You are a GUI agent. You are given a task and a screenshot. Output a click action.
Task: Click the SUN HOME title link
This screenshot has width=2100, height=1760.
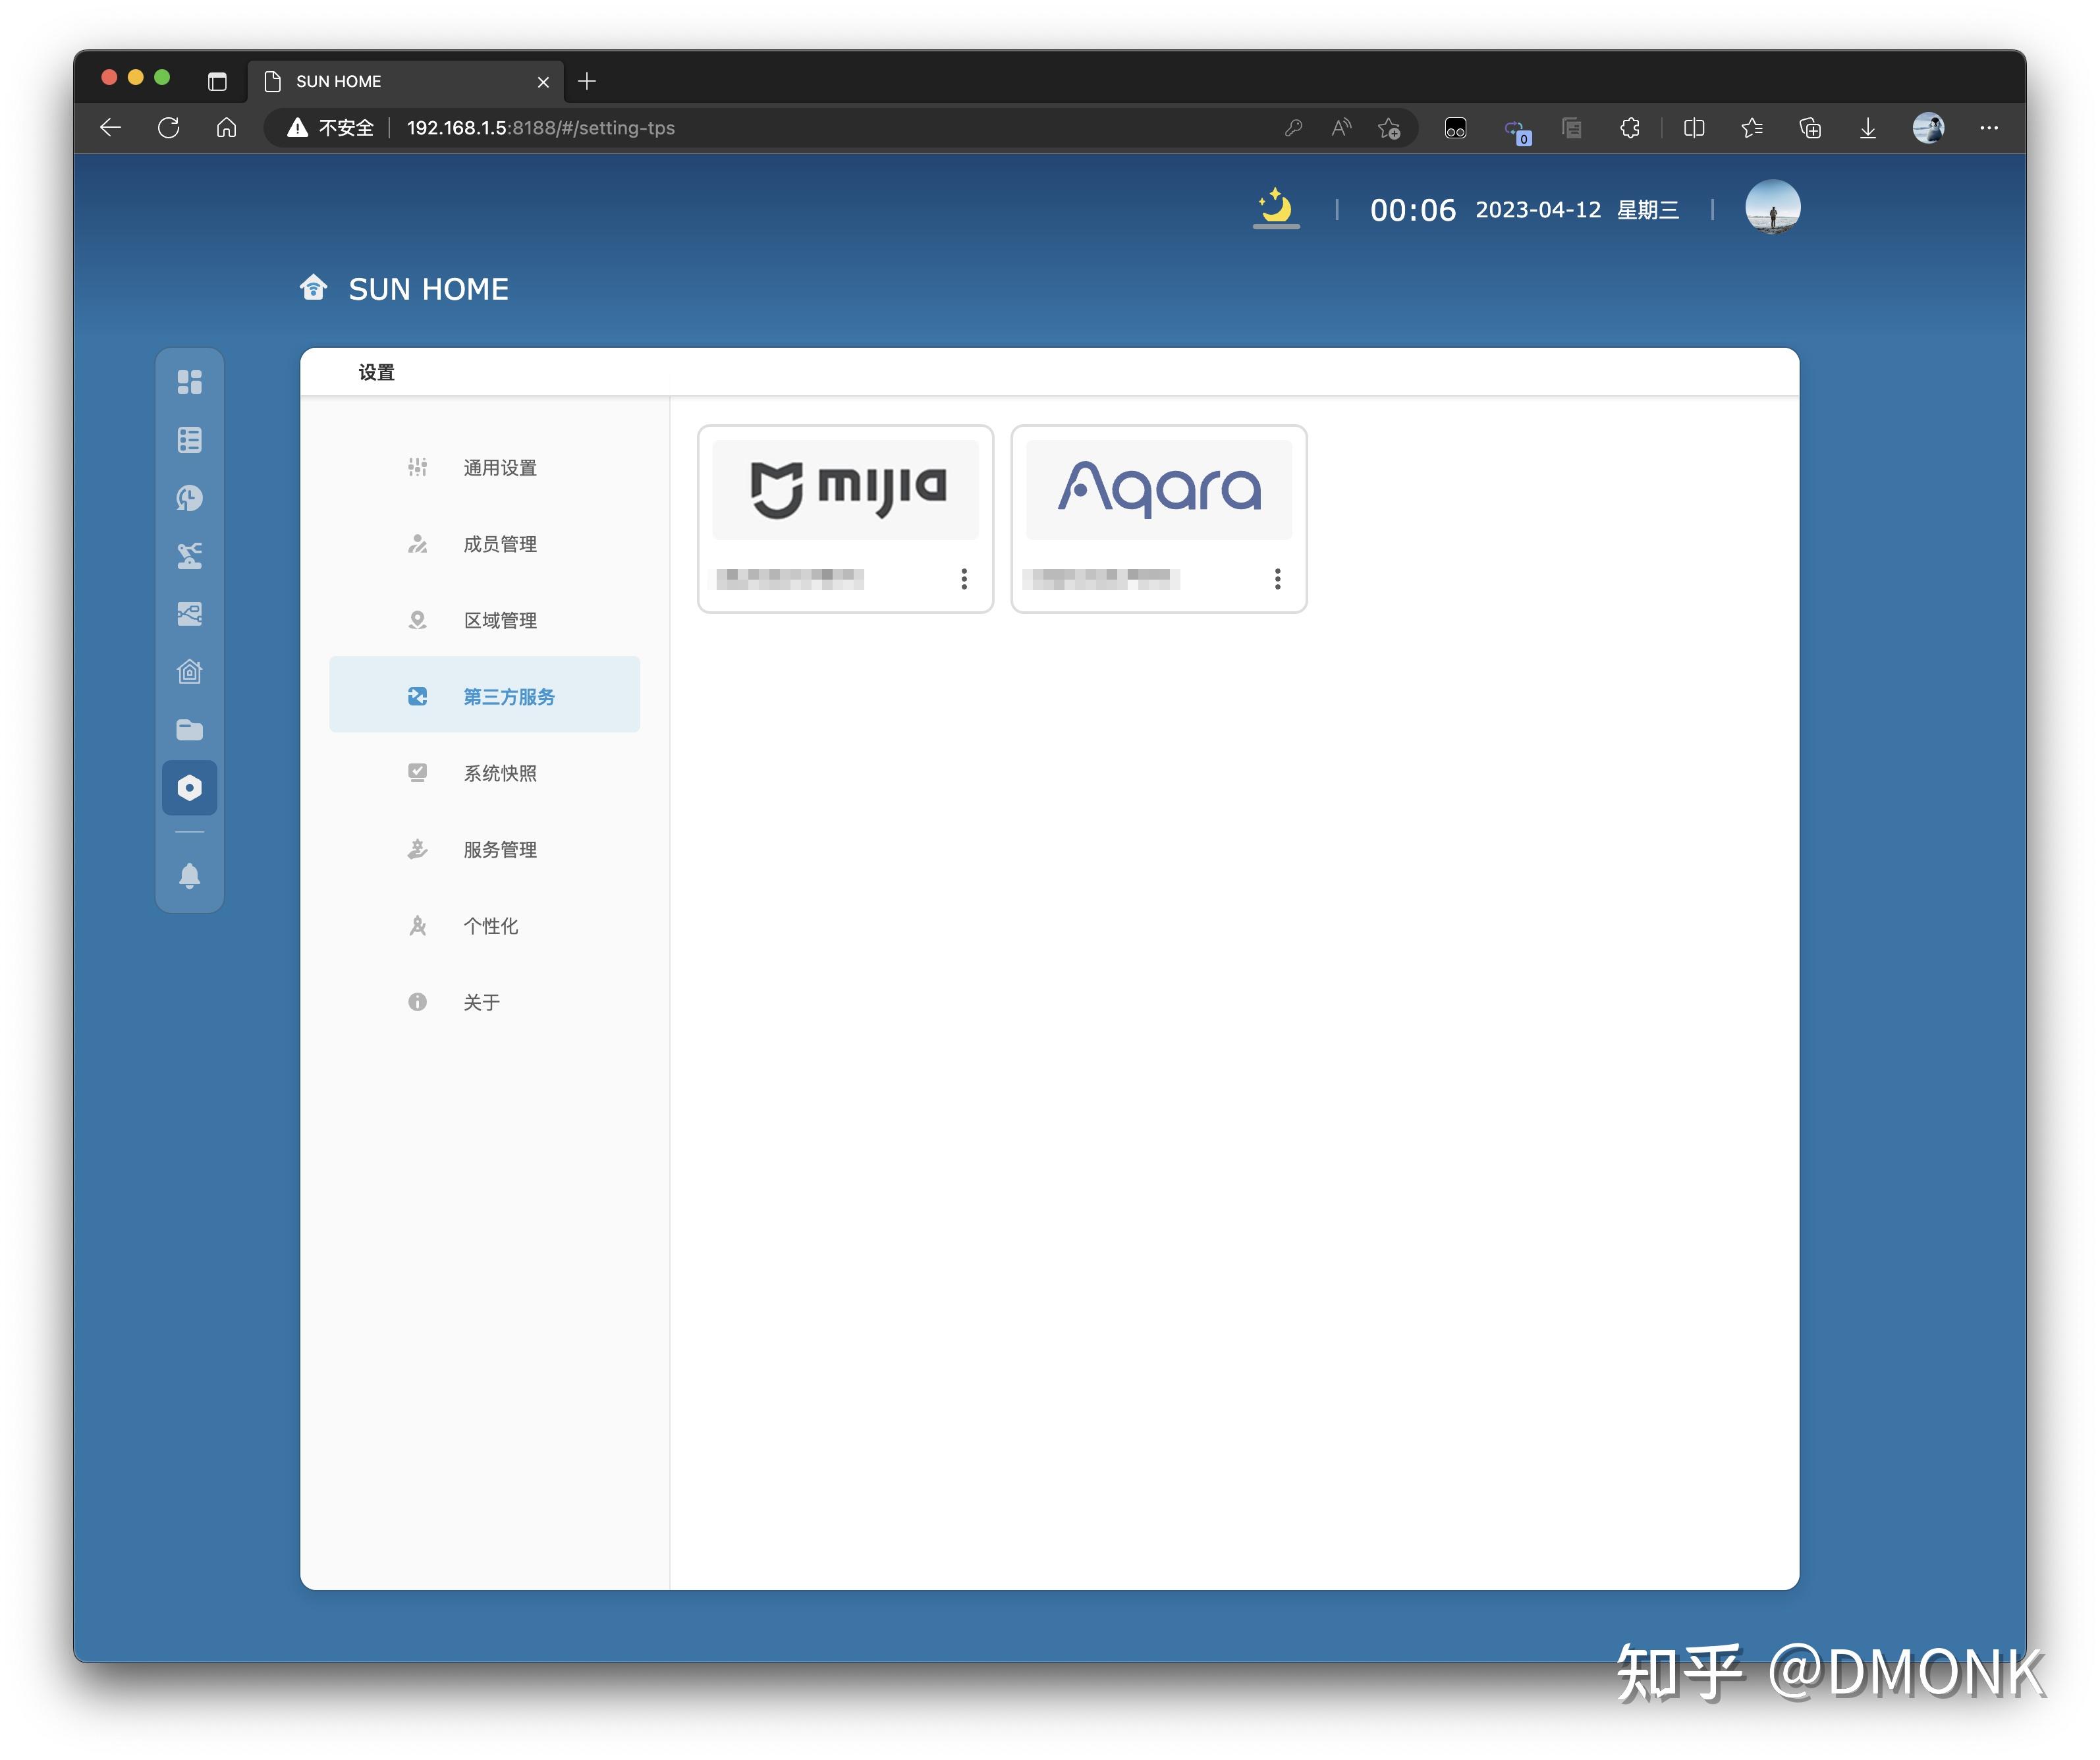coord(427,289)
